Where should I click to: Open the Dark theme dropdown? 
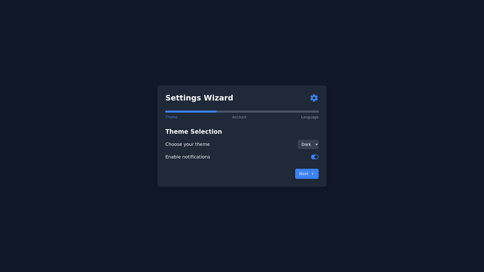tap(308, 144)
